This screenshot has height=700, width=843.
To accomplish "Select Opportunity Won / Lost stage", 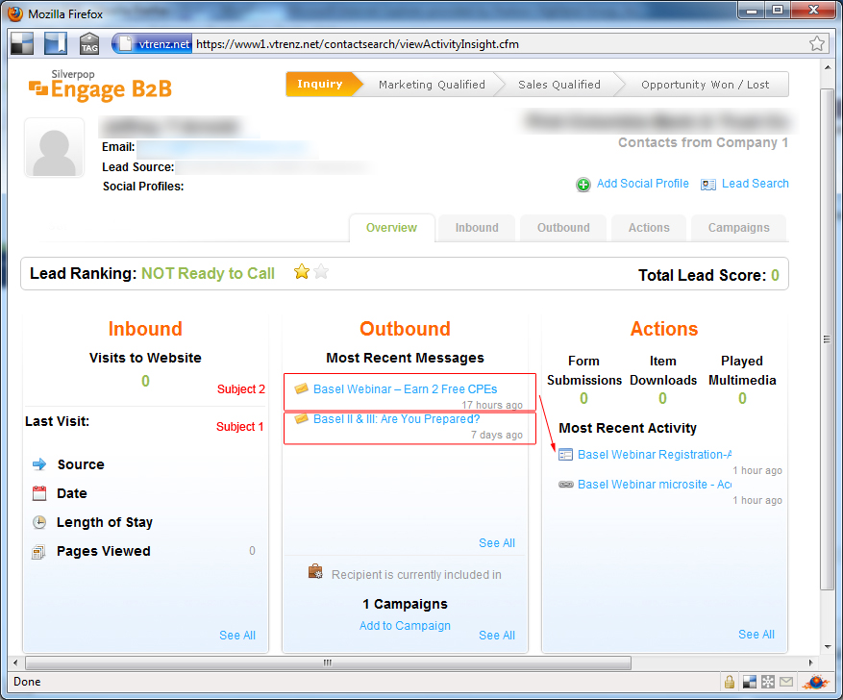I will point(705,85).
